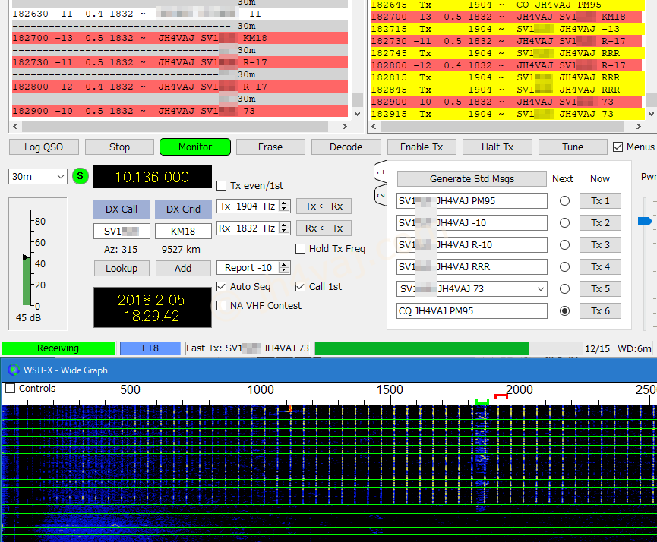657x542 pixels.
Task: Click the 182900 decode row ending 73 in left pane
Action: point(180,111)
